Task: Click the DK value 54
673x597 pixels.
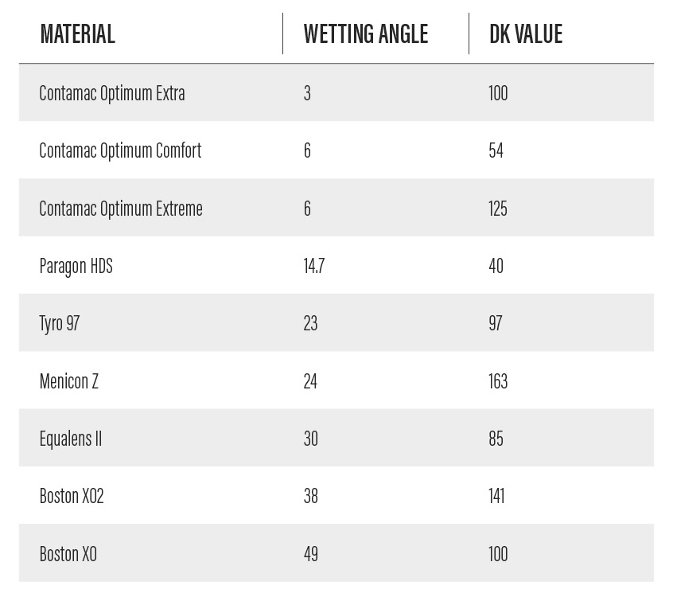Action: [x=496, y=150]
